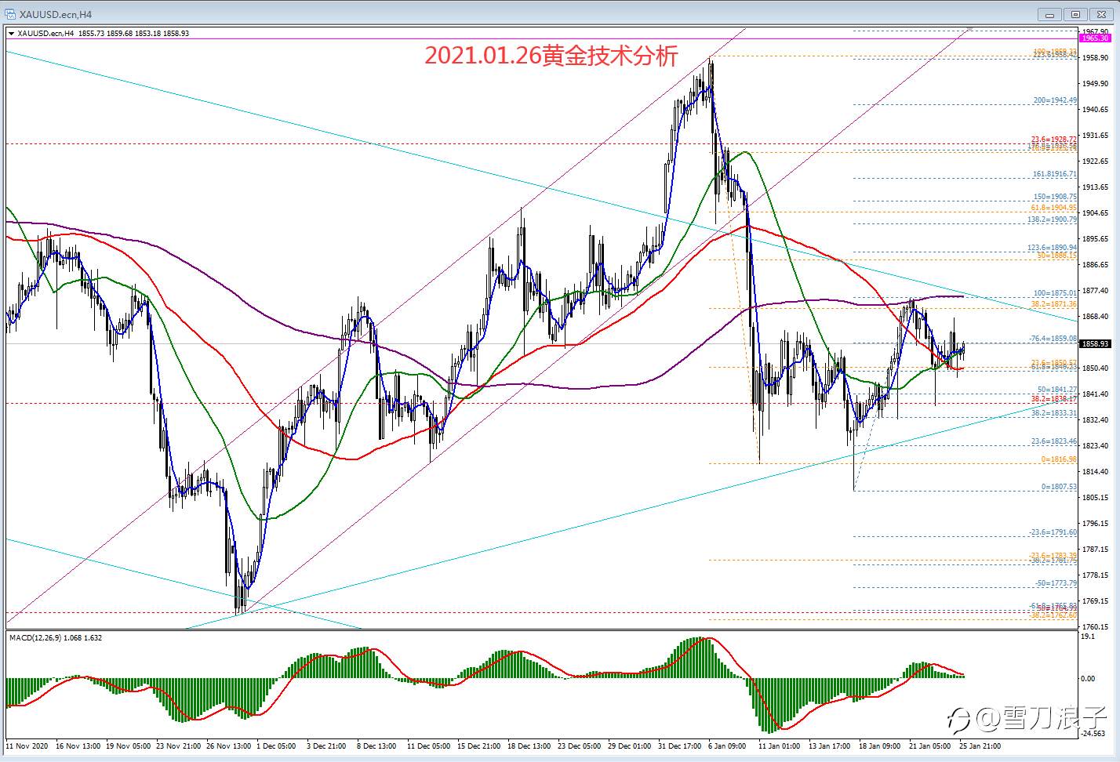This screenshot has height=762, width=1120.
Task: Click the 31 Dec 17:00 time axis label
Action: pyautogui.click(x=679, y=746)
